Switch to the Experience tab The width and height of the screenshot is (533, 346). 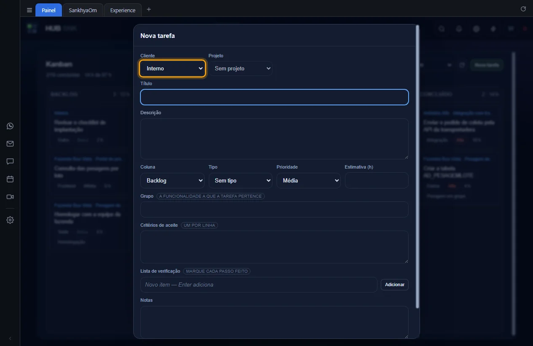(x=123, y=10)
